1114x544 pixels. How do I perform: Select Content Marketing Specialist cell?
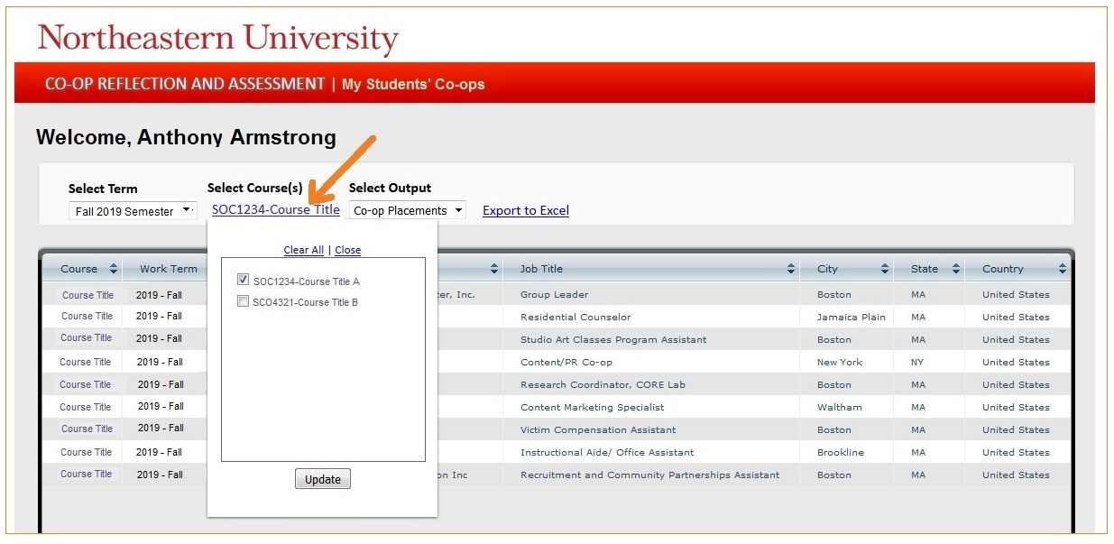(592, 408)
